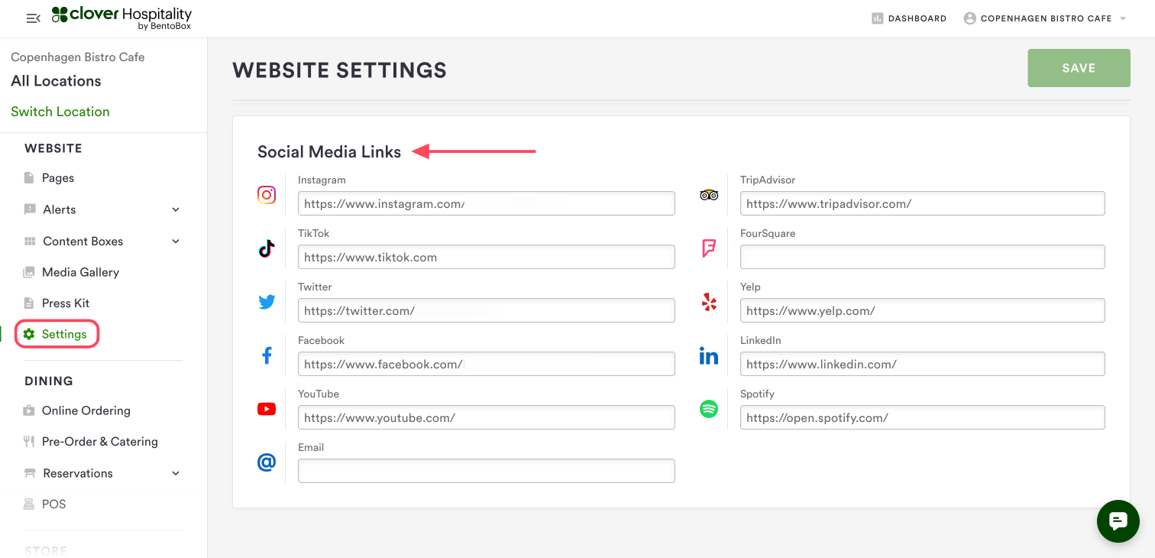Click the Twitter bird icon

point(267,302)
